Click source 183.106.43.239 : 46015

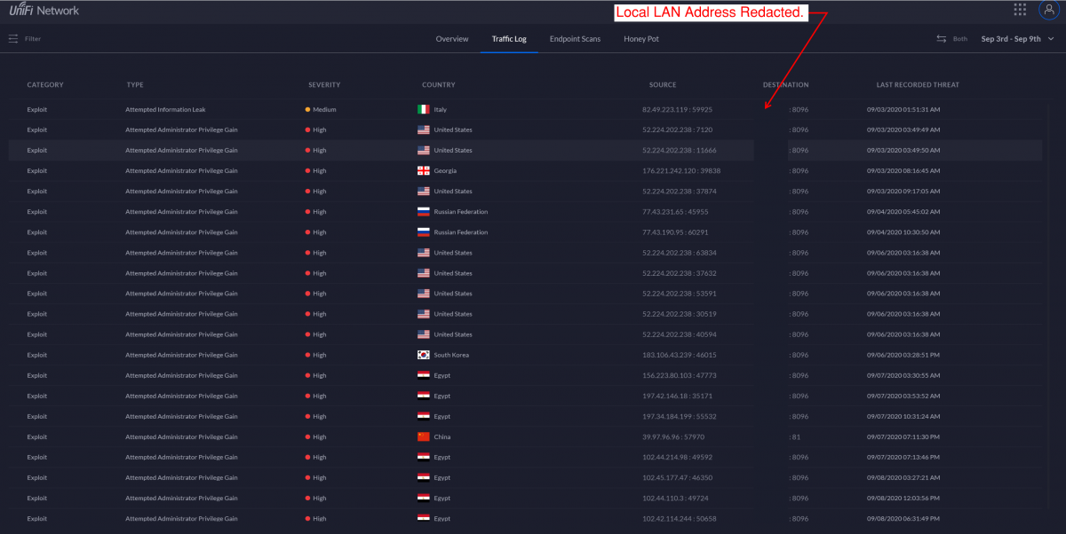(x=679, y=355)
